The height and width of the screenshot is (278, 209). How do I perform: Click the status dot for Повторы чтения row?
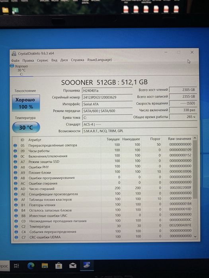pyautogui.click(x=16, y=205)
